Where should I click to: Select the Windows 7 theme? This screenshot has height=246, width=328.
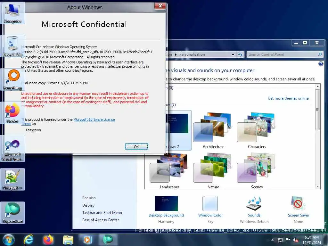(179, 130)
